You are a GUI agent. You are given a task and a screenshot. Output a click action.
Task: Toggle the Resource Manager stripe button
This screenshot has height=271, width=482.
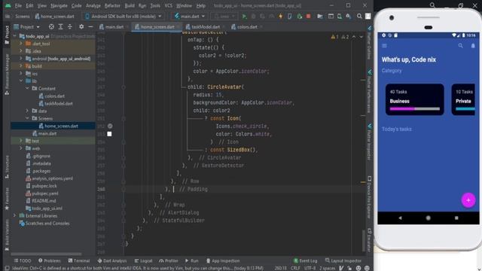tap(7, 75)
